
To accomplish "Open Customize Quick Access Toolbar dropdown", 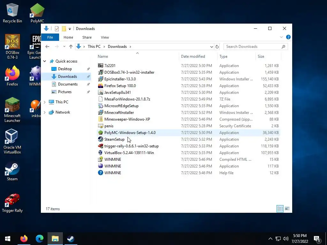I will pyautogui.click(x=70, y=29).
